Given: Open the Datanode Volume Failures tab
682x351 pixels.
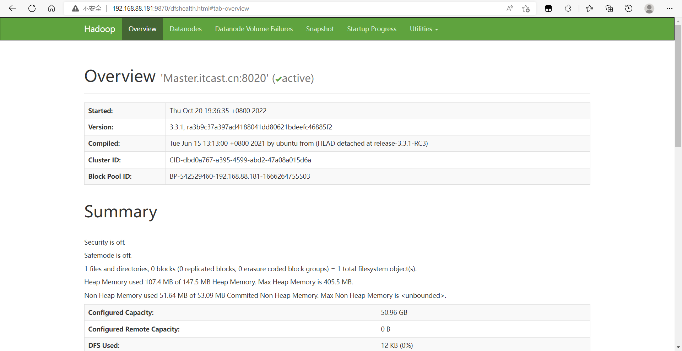Looking at the screenshot, I should [254, 29].
